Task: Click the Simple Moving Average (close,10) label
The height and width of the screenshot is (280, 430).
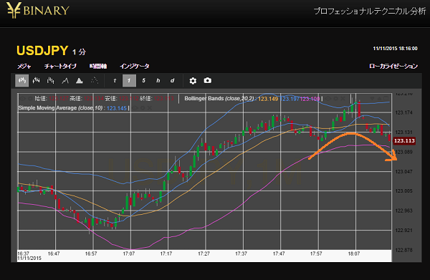Action: [60, 108]
